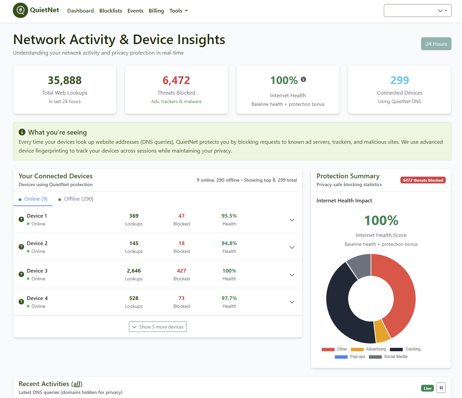This screenshot has height=398, width=462.
Task: Open the 24 Hours time range selector
Action: 436,44
